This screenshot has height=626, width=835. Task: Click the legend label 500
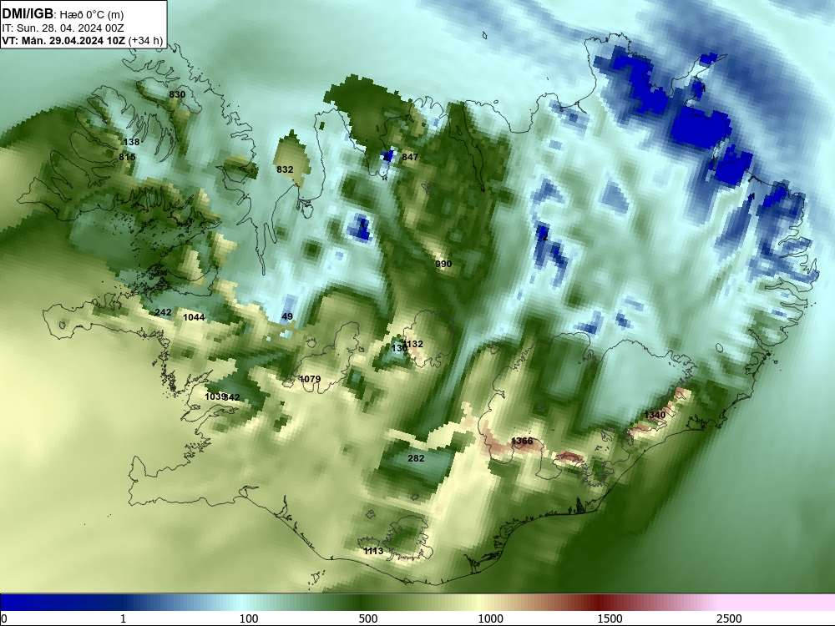click(x=368, y=618)
